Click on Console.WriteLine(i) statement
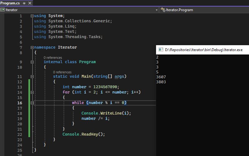 [x=106, y=113]
